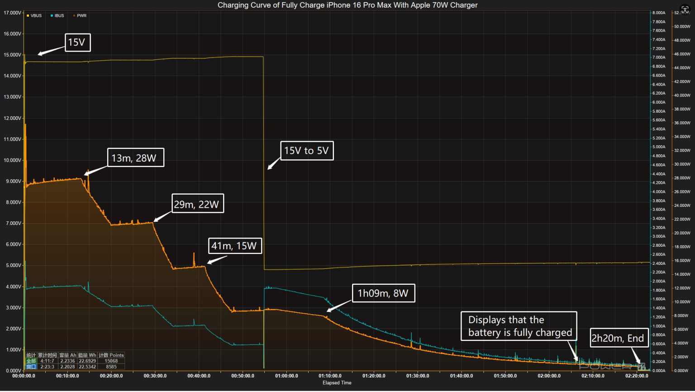Click the 01:00:00.0 tick on time axis

[286, 376]
